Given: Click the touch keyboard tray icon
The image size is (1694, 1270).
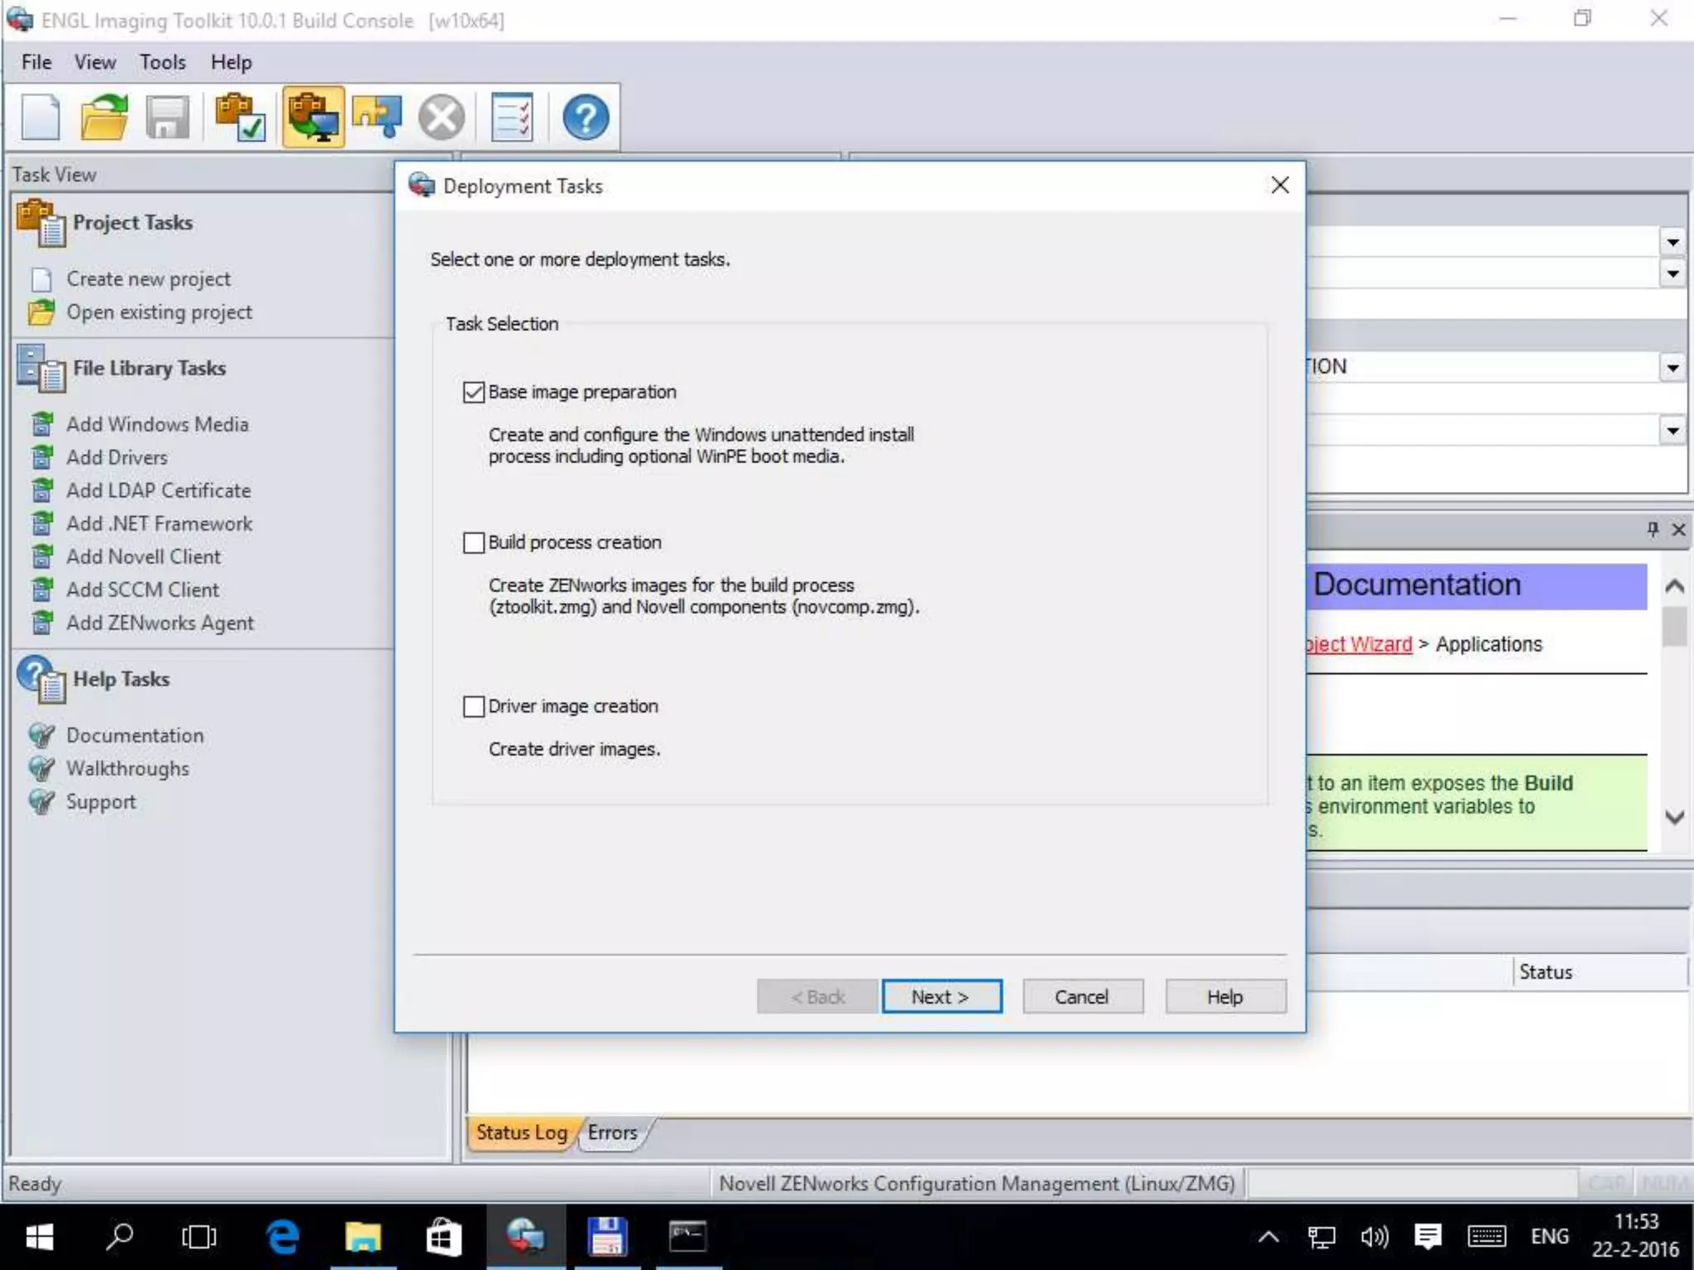Looking at the screenshot, I should point(1487,1237).
